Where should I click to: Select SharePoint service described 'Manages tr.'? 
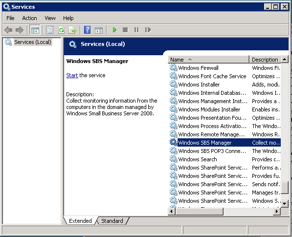(x=225, y=193)
